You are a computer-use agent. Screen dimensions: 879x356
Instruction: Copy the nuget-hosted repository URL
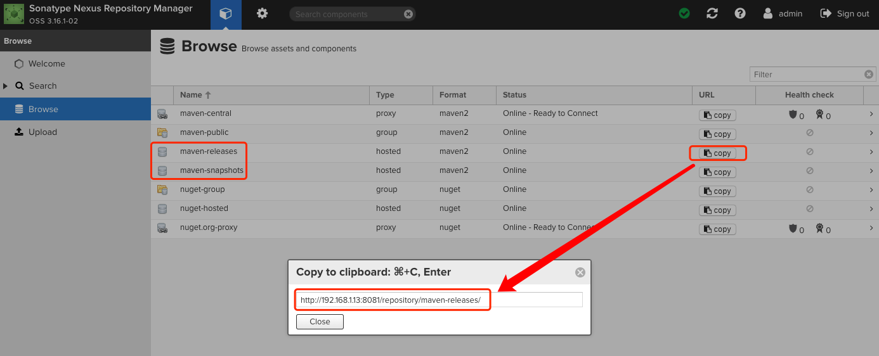coord(717,210)
